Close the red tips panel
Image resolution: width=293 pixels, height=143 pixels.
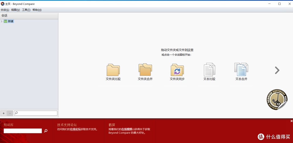[x=291, y=121]
